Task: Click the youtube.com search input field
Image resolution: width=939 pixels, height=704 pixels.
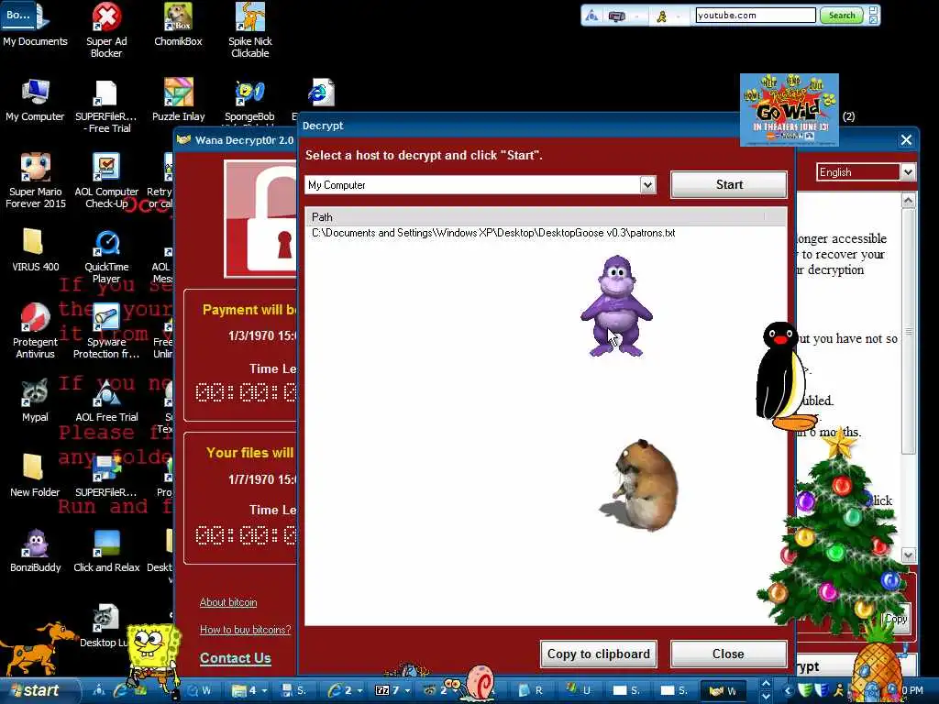Action: pos(756,16)
